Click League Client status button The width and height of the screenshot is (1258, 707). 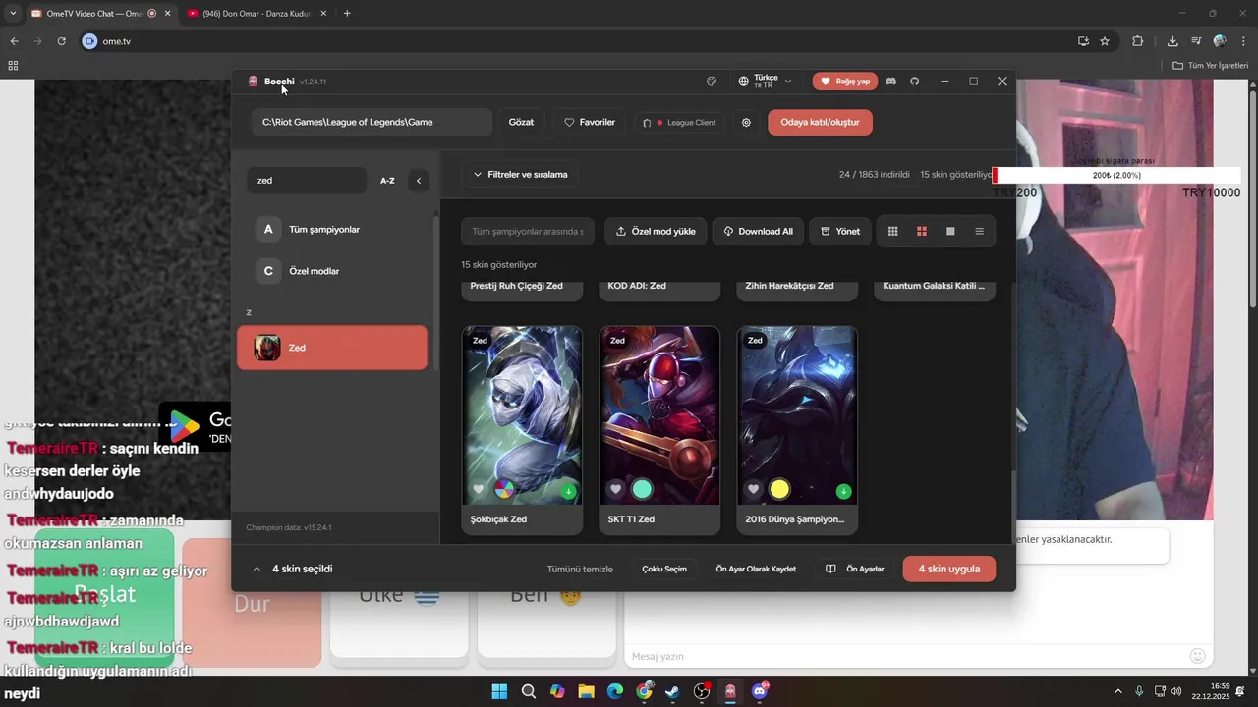(x=680, y=123)
